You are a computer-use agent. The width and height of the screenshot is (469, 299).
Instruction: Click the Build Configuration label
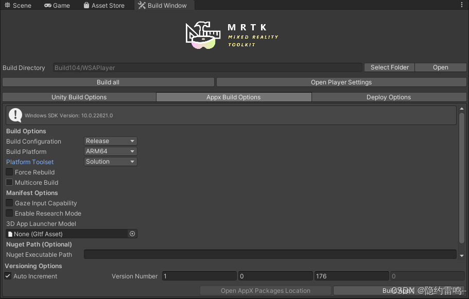tap(33, 142)
